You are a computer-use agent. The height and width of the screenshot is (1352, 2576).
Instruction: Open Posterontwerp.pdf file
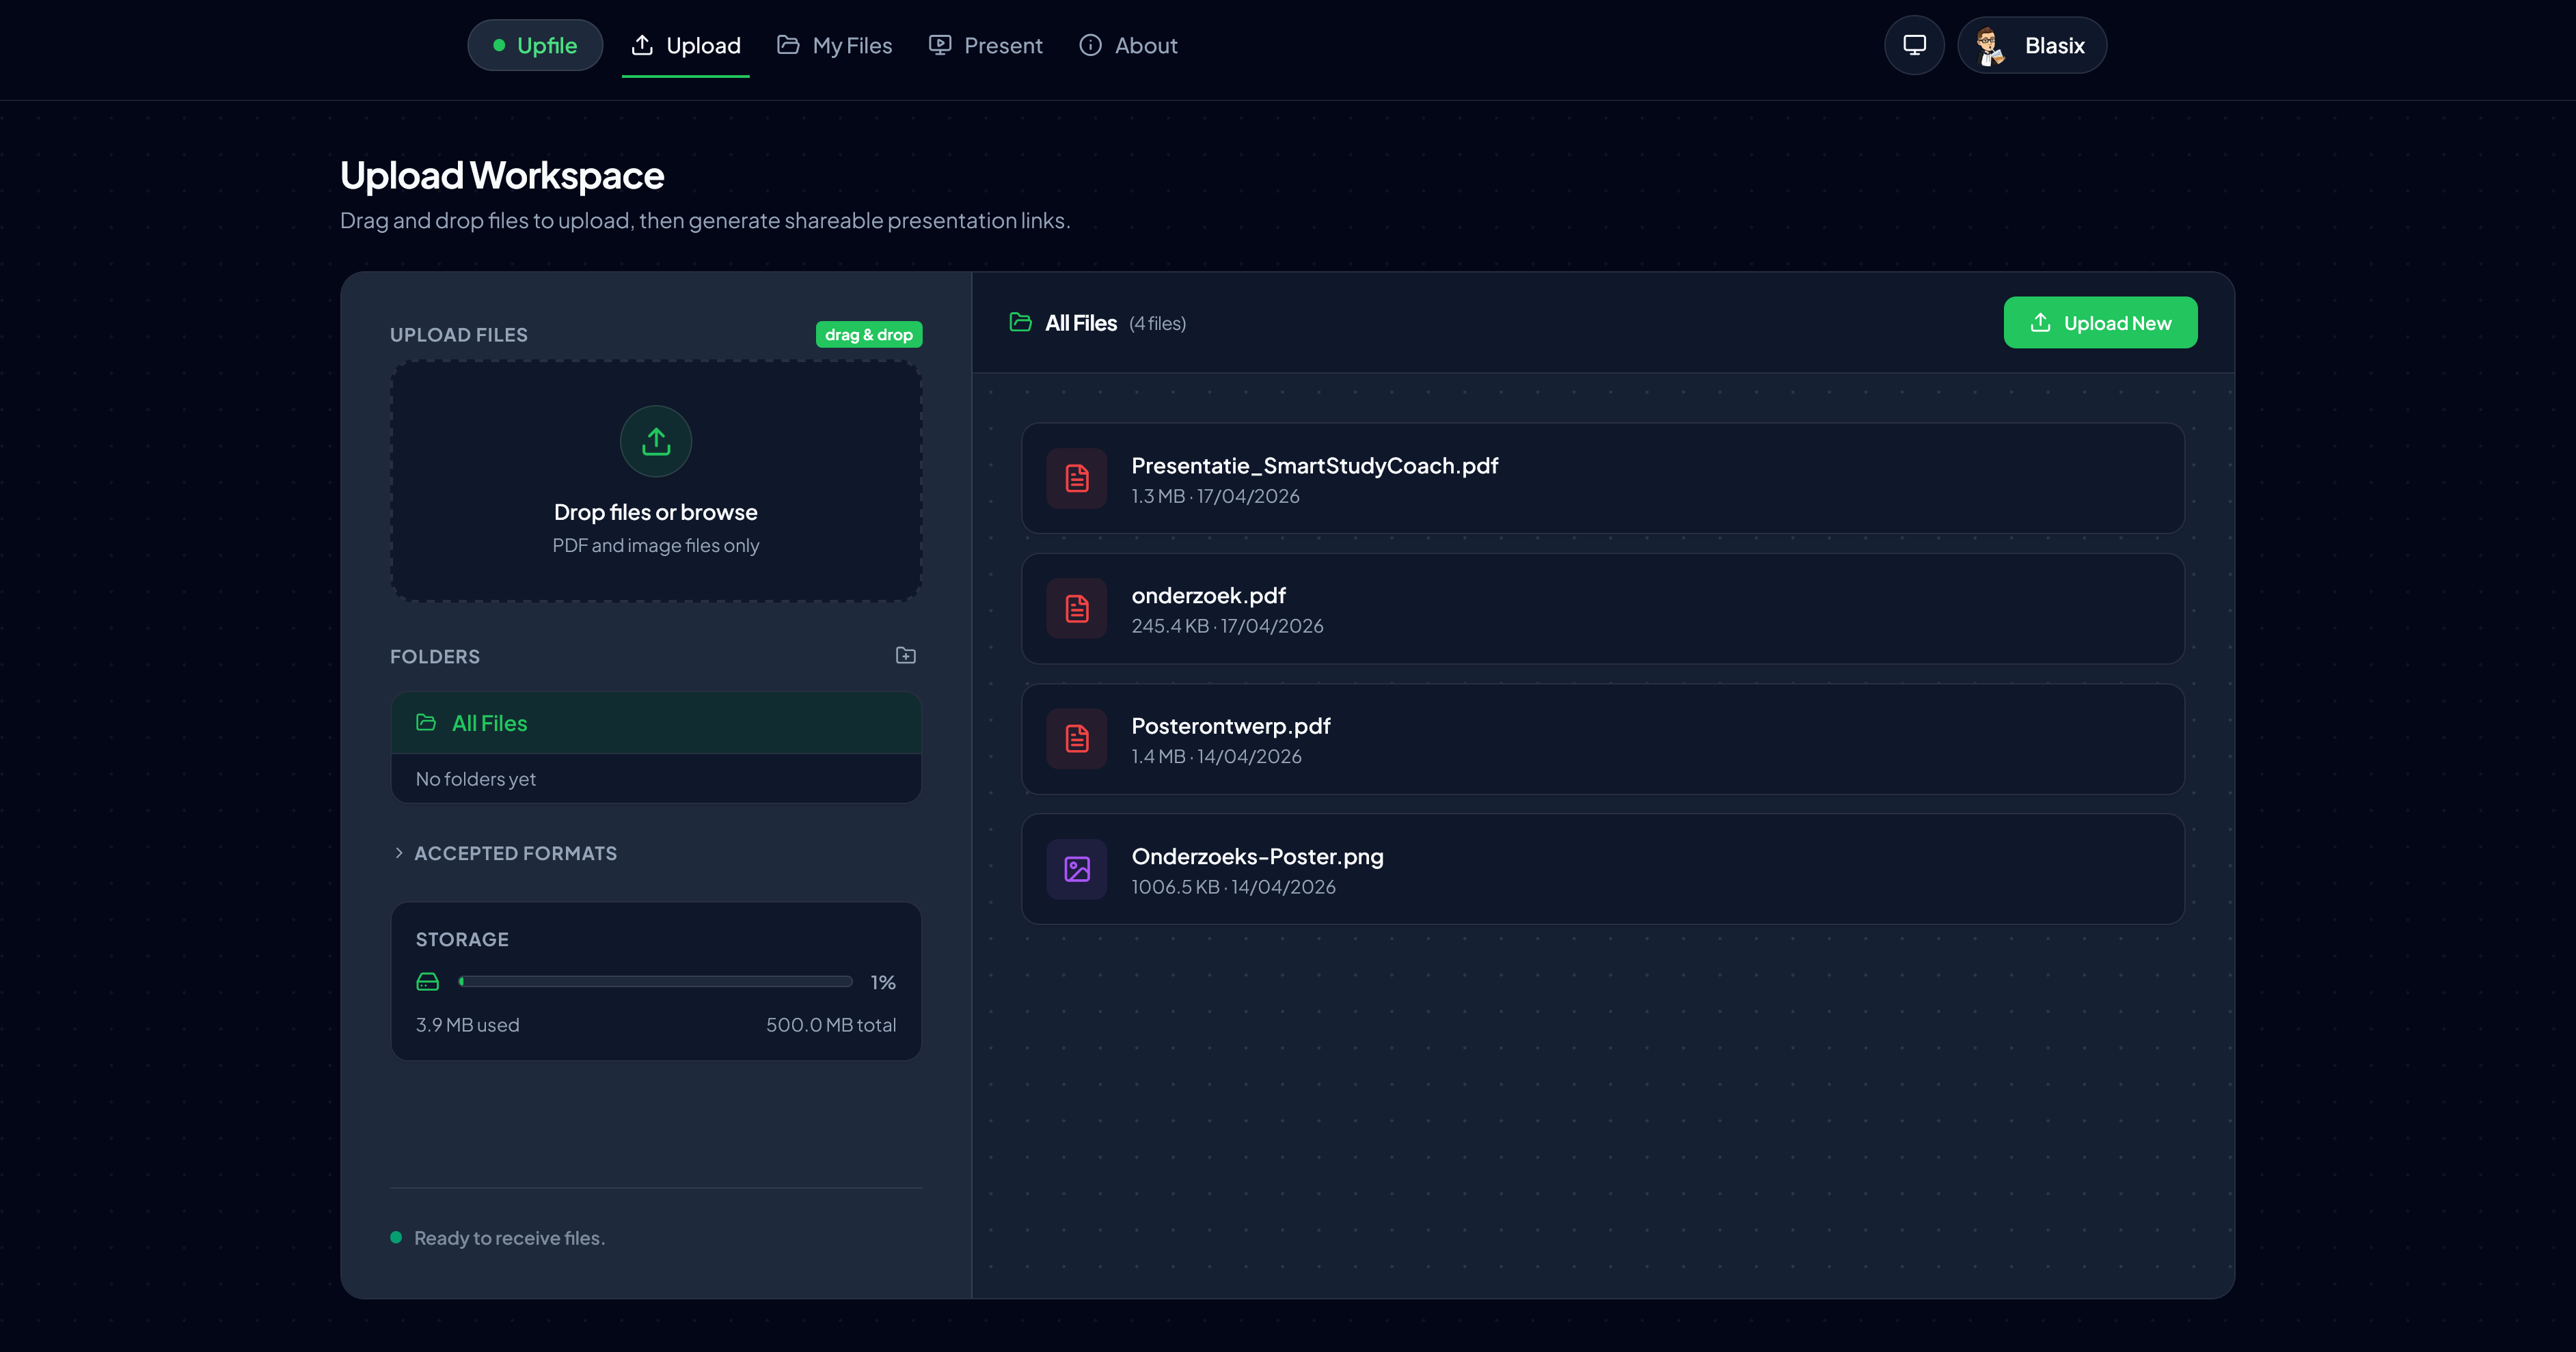(1603, 739)
